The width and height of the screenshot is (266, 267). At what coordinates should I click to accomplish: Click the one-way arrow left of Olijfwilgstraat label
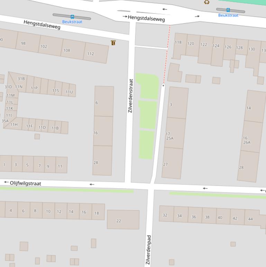pyautogui.click(x=6, y=182)
